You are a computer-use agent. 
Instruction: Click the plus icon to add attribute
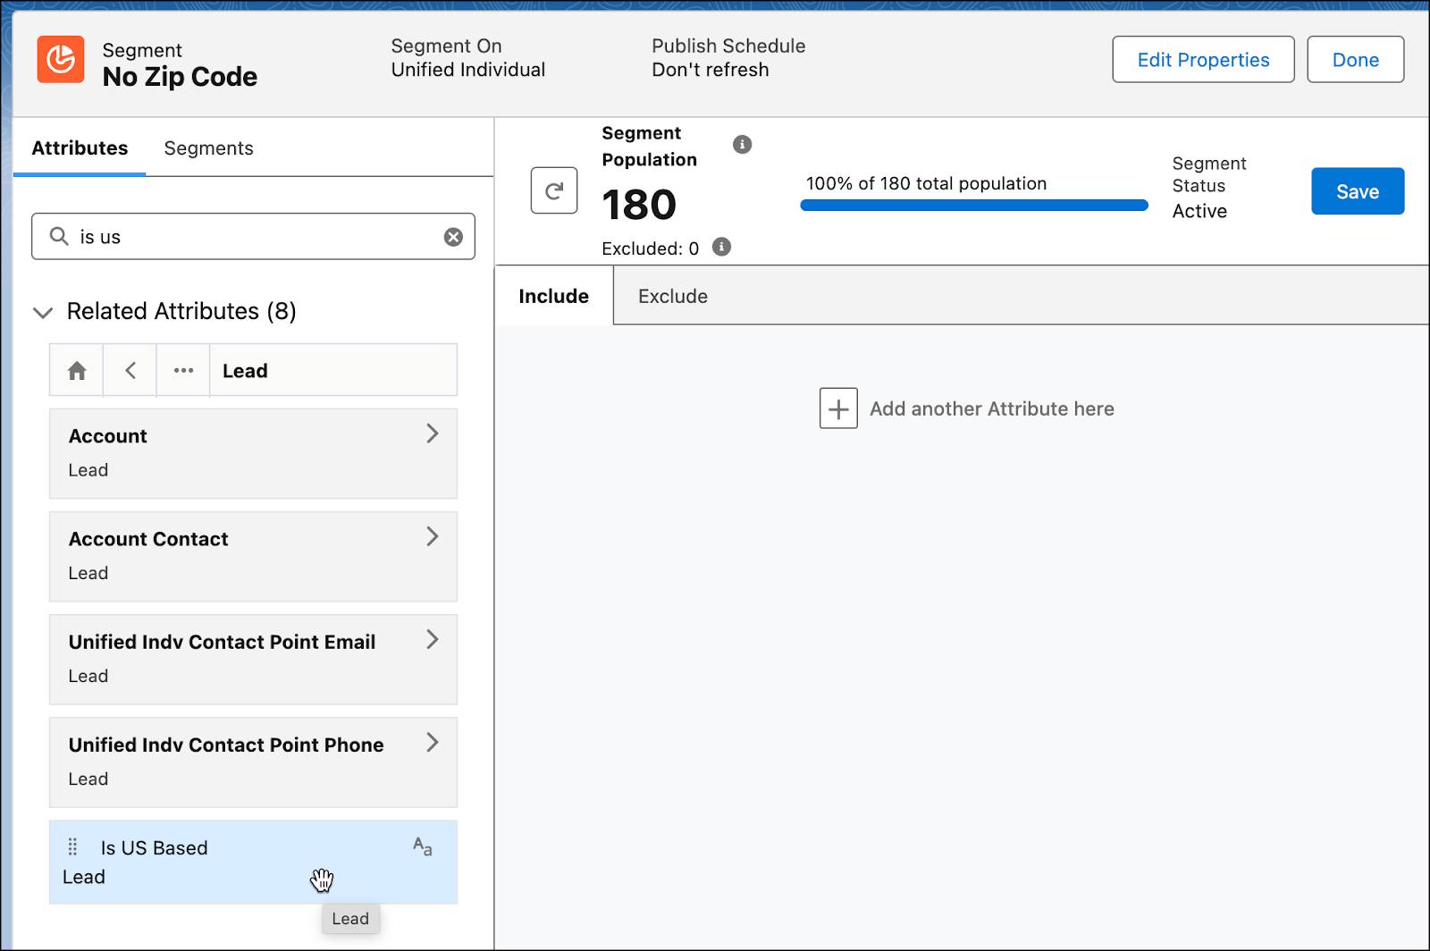coord(838,408)
